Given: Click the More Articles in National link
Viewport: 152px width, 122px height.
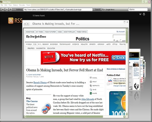Looking at the screenshot, I should click(116, 69).
